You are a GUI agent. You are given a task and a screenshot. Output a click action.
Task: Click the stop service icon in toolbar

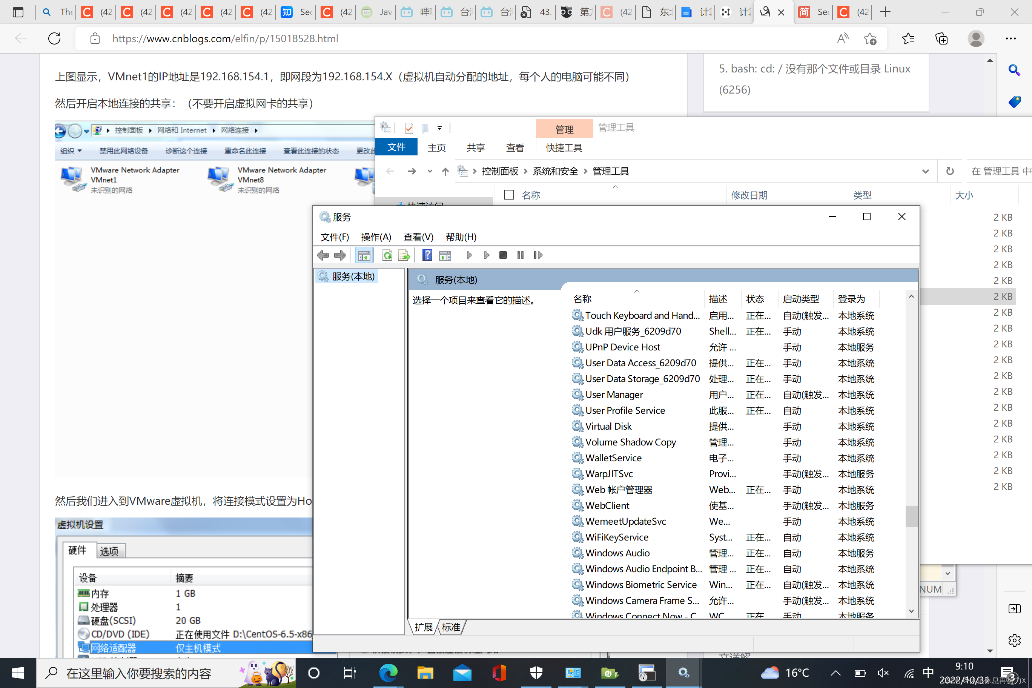tap(503, 255)
